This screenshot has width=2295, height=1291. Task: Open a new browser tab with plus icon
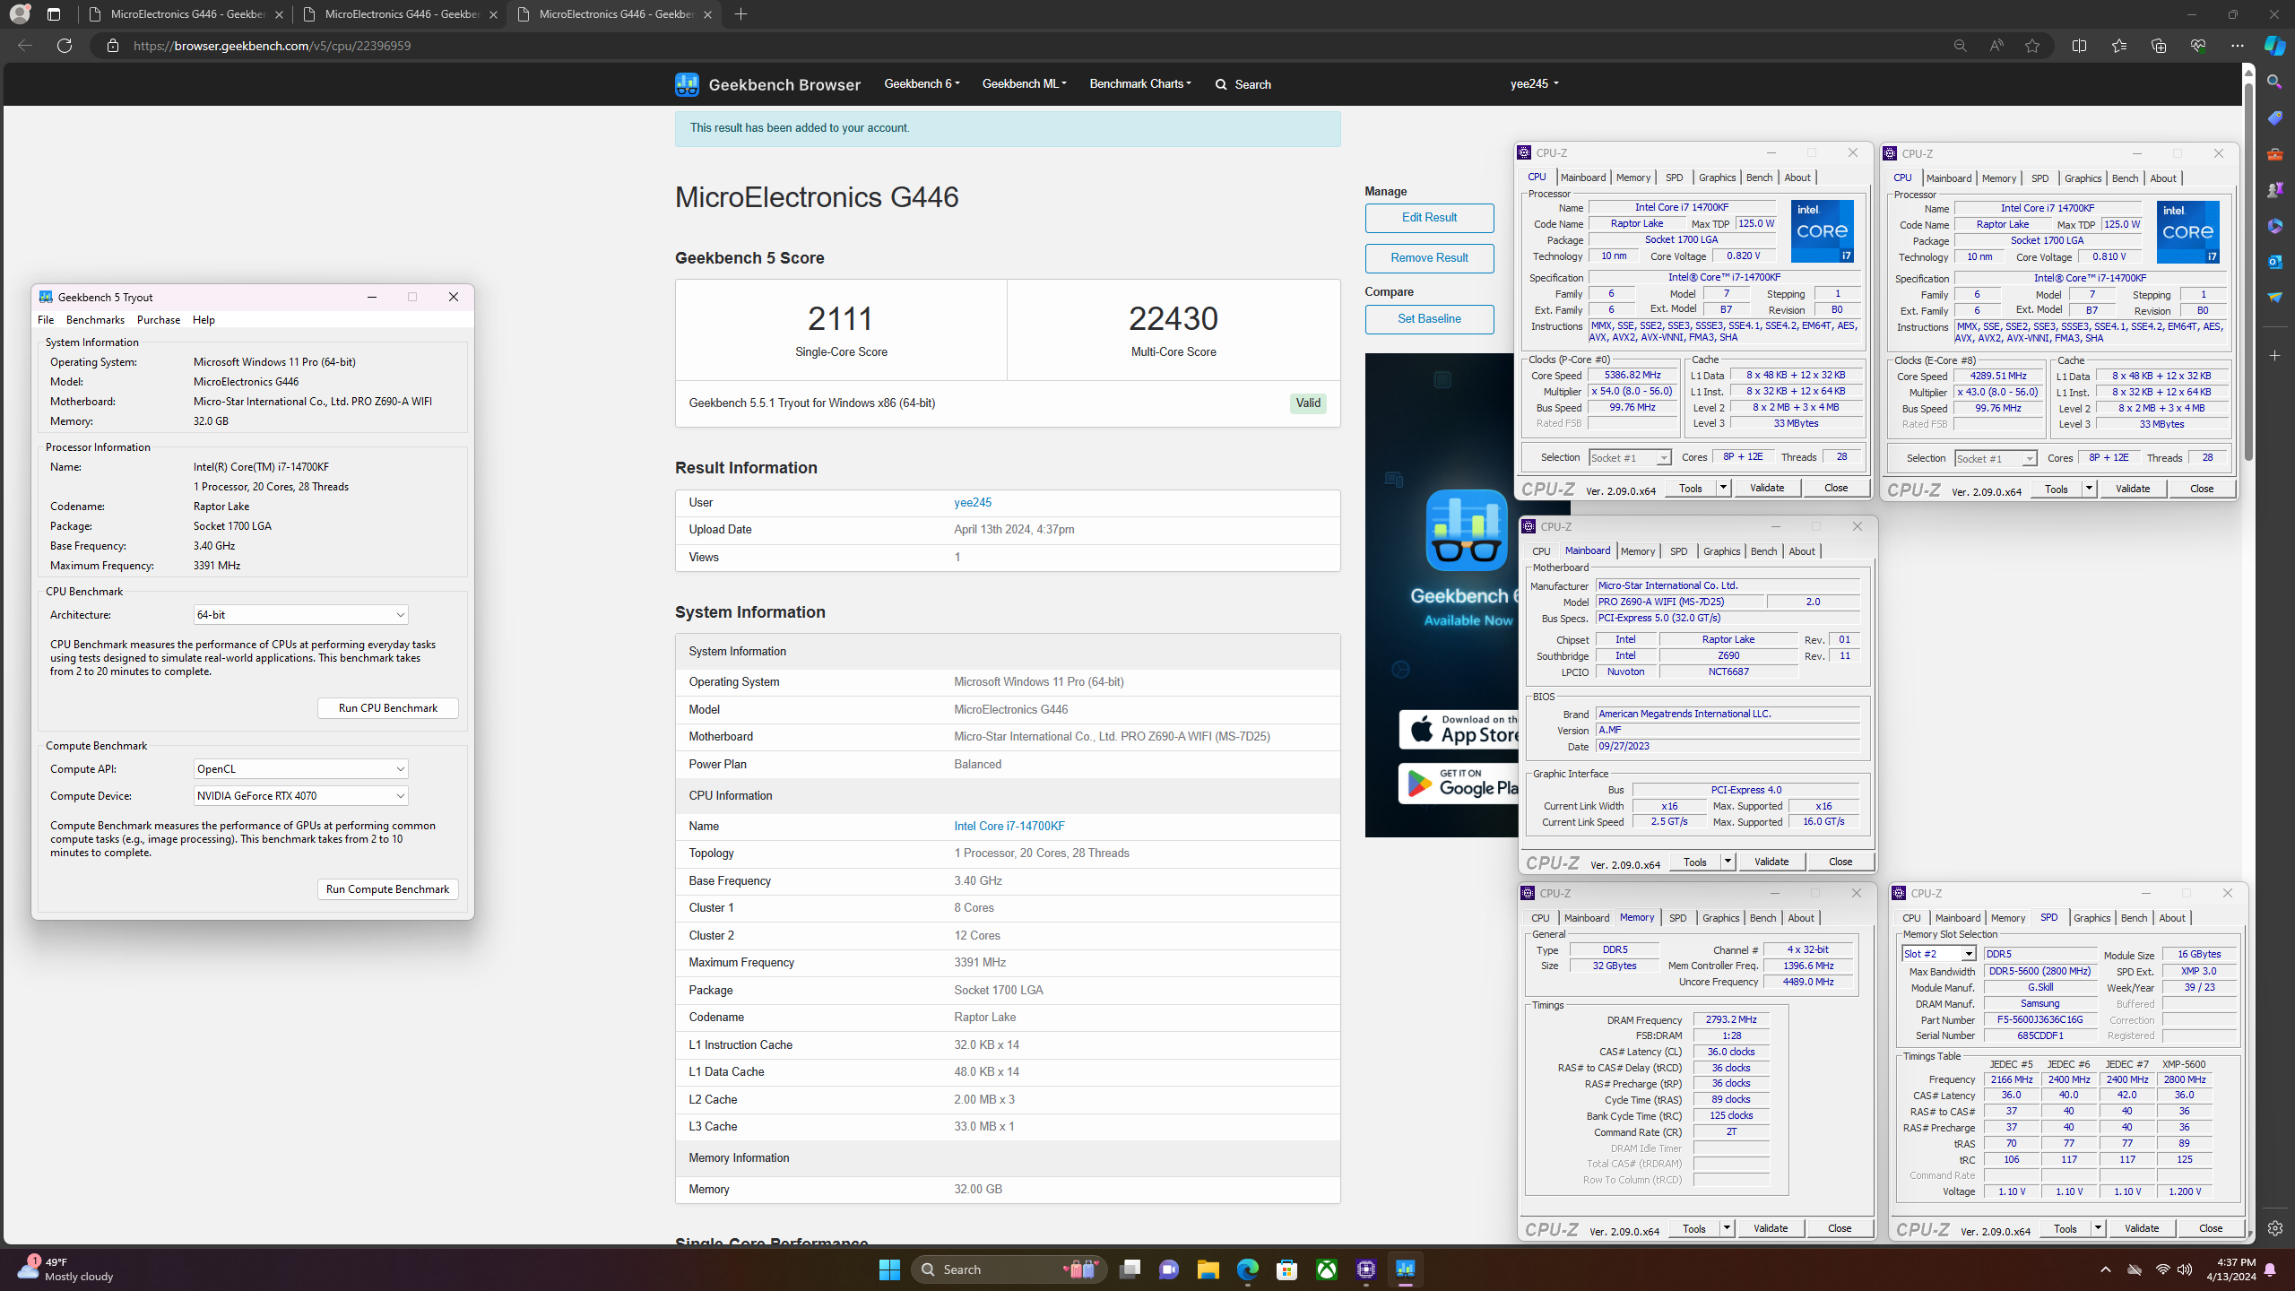pyautogui.click(x=740, y=14)
